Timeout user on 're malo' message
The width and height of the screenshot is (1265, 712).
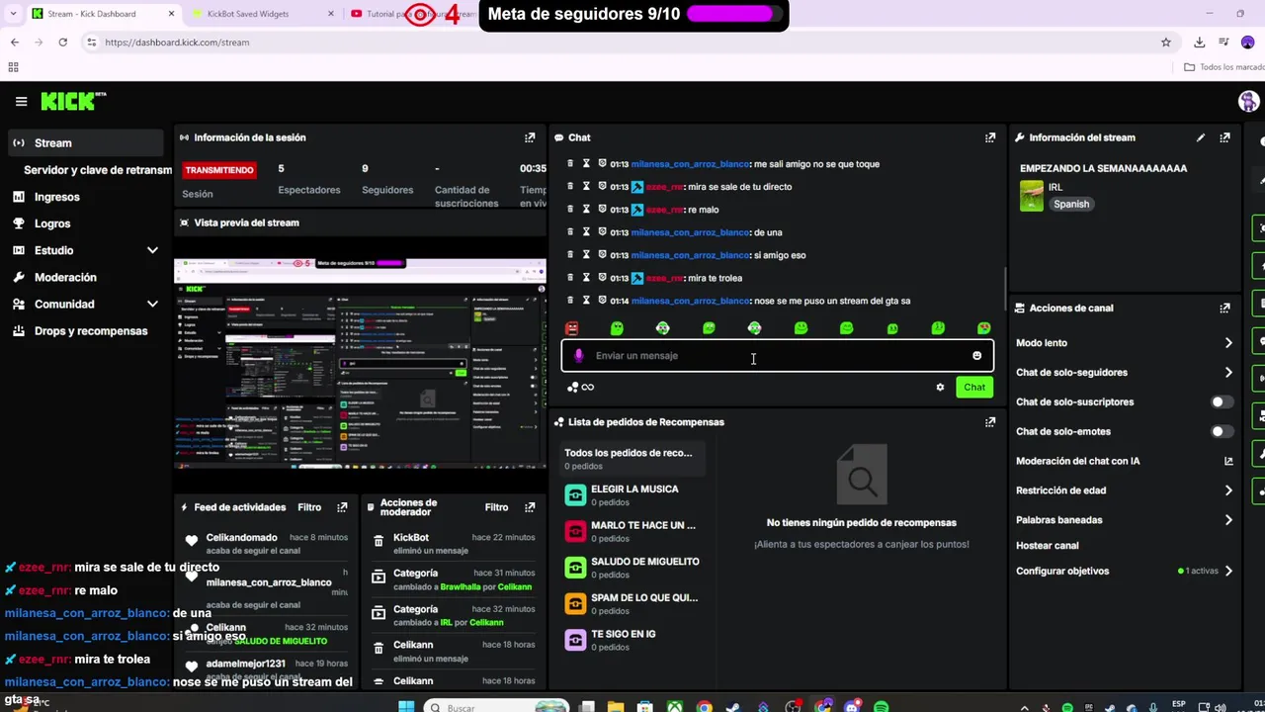coord(586,210)
